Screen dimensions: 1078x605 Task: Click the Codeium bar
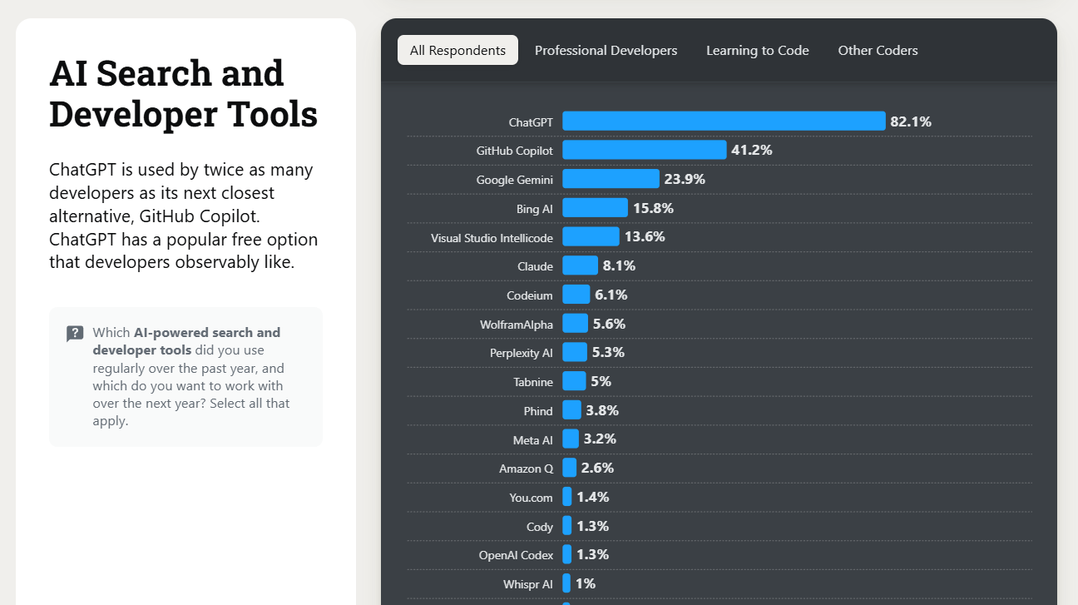(x=576, y=295)
